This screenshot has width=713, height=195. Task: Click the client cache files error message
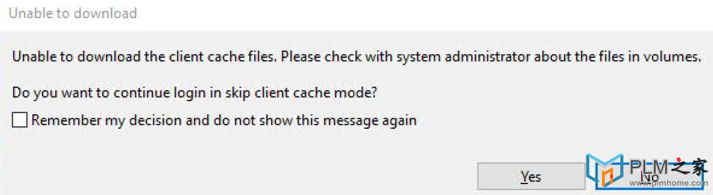click(x=356, y=57)
